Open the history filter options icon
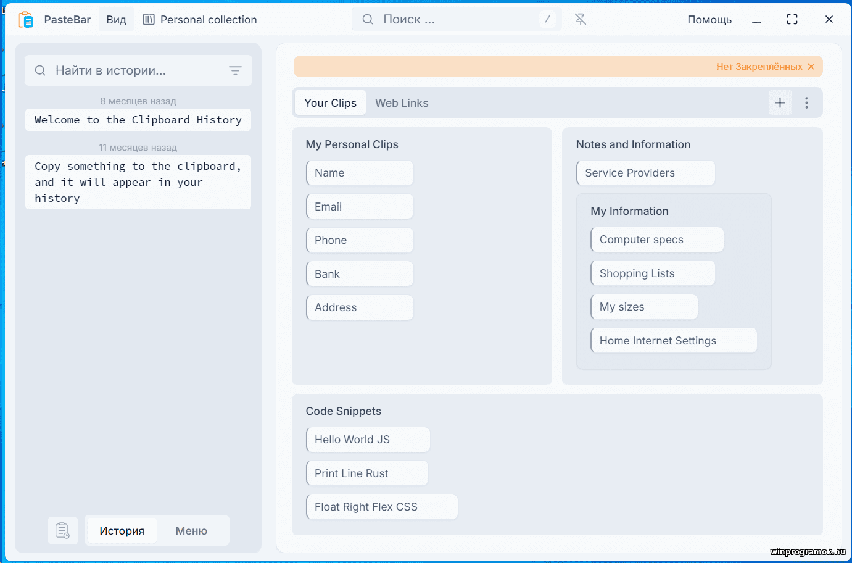 pos(235,70)
